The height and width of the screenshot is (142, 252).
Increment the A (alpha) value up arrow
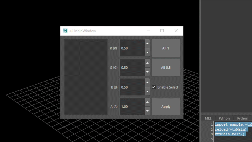[x=147, y=102]
